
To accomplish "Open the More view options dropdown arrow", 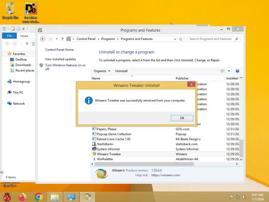I will (x=229, y=71).
